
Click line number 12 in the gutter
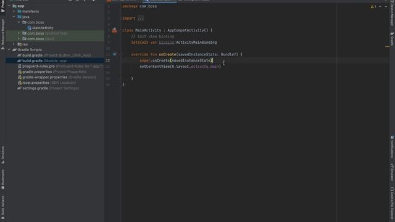coord(108,60)
